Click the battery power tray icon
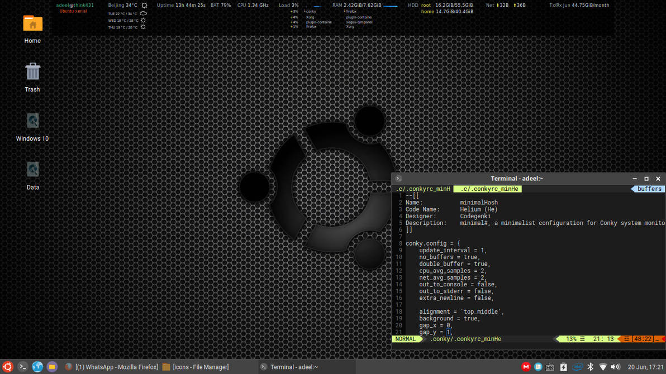666x374 pixels. pyautogui.click(x=563, y=367)
